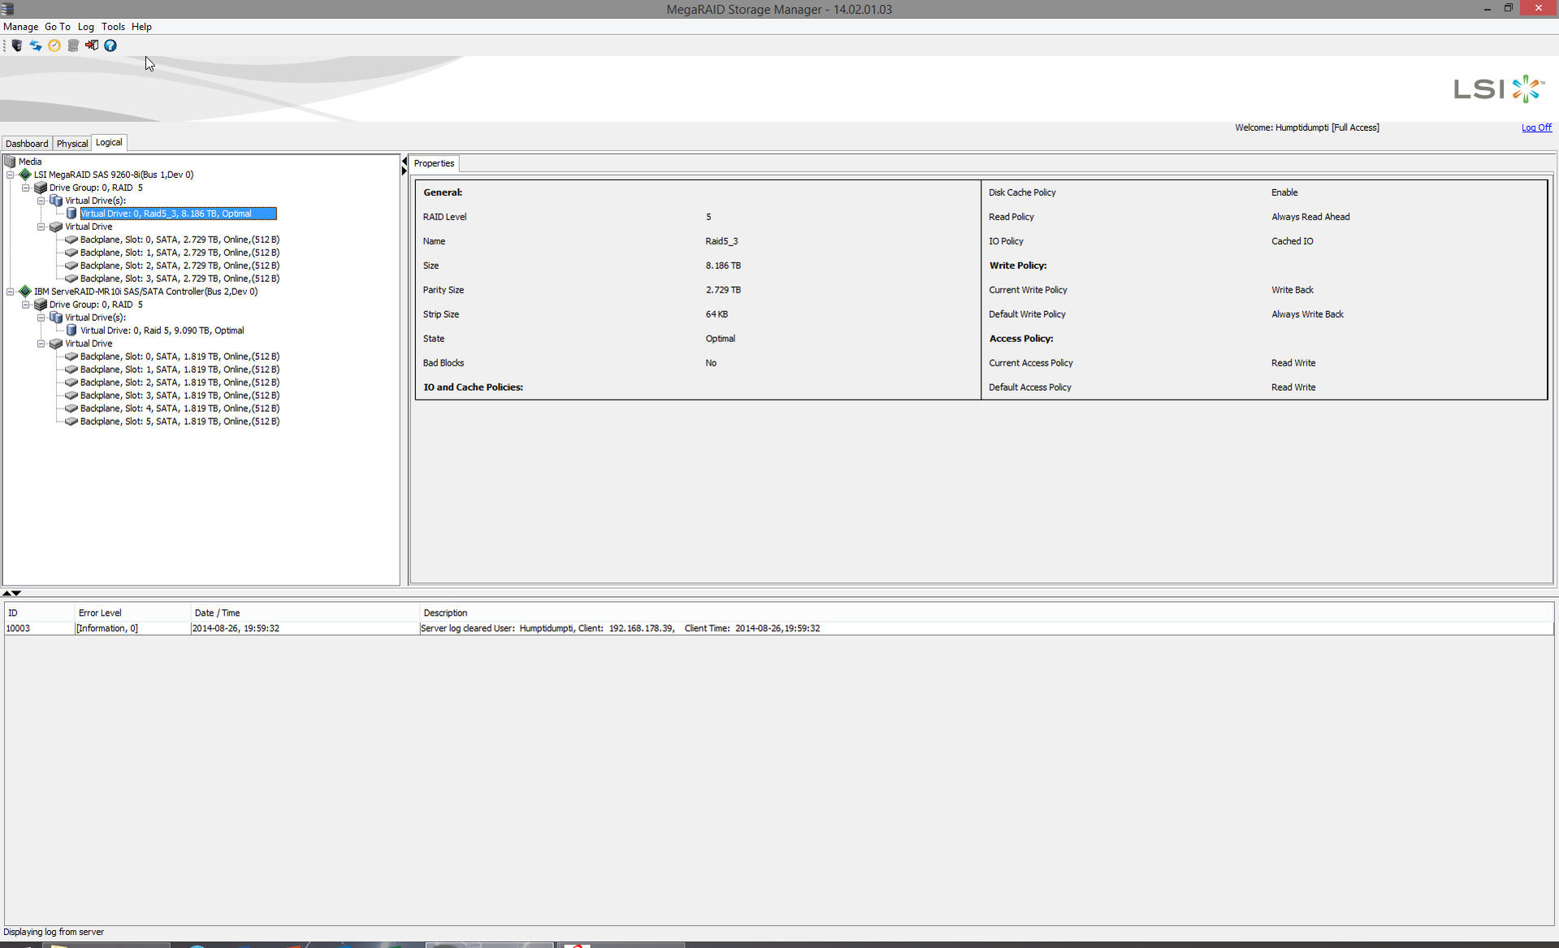Click the 2.729 TB Slot 3 disk icon
This screenshot has width=1559, height=948.
[x=71, y=279]
